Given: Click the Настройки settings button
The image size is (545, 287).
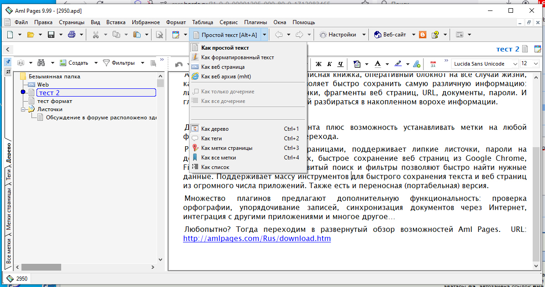Looking at the screenshot, I should (338, 35).
